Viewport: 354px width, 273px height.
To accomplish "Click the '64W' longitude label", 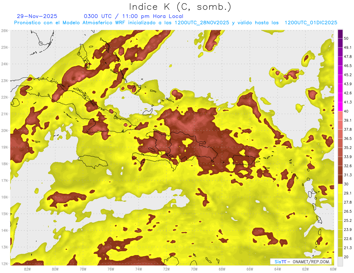I will [x=277, y=269].
